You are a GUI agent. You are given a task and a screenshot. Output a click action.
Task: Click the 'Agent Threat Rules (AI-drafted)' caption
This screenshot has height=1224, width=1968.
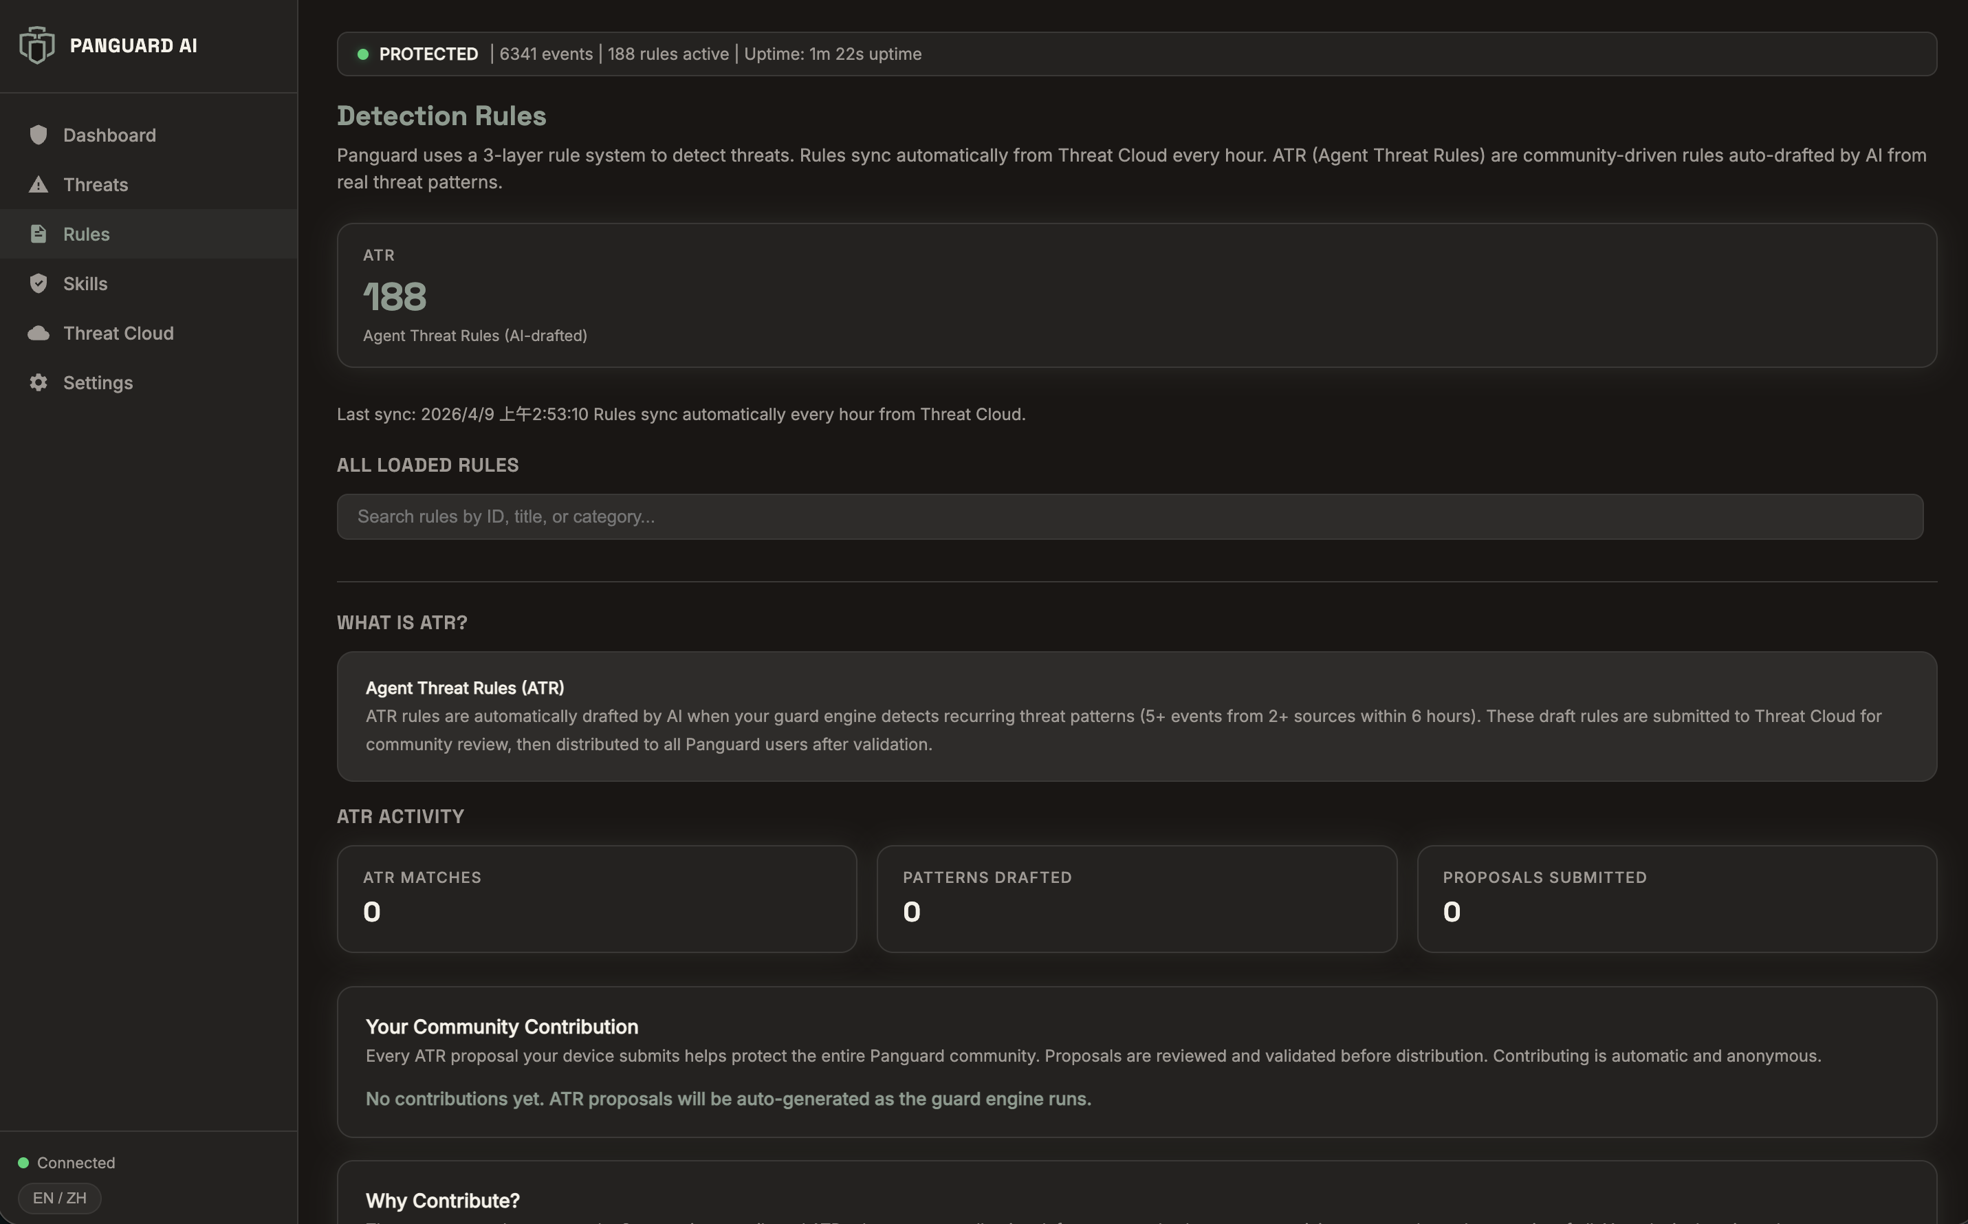[475, 335]
